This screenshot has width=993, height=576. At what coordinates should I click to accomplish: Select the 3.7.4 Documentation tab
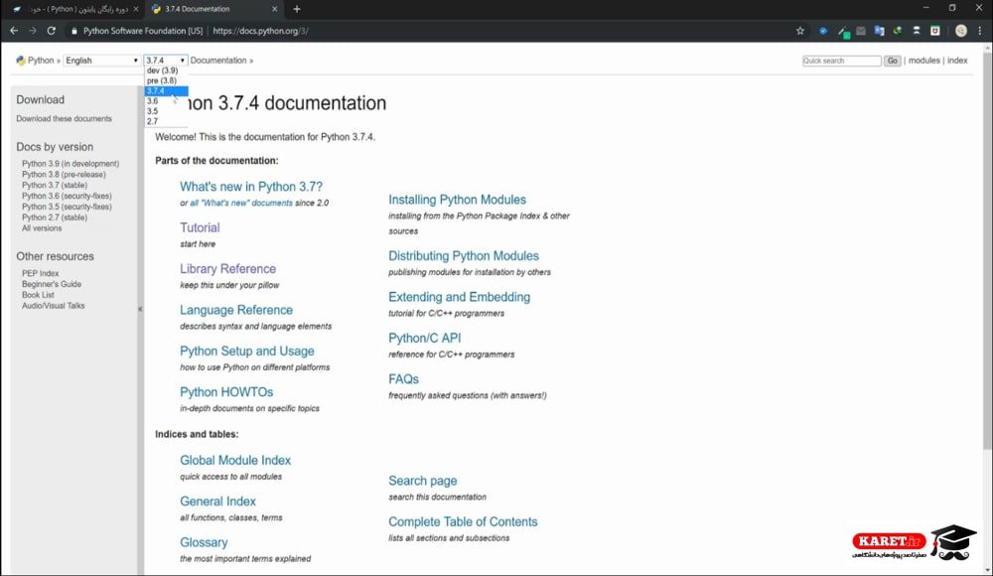(x=213, y=9)
